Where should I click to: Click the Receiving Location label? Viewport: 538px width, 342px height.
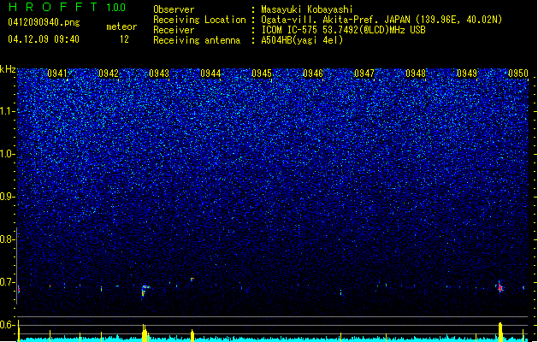[x=199, y=20]
